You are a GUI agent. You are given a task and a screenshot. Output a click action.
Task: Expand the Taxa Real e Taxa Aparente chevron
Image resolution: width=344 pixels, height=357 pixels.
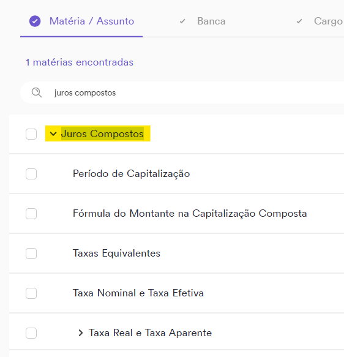click(x=81, y=333)
